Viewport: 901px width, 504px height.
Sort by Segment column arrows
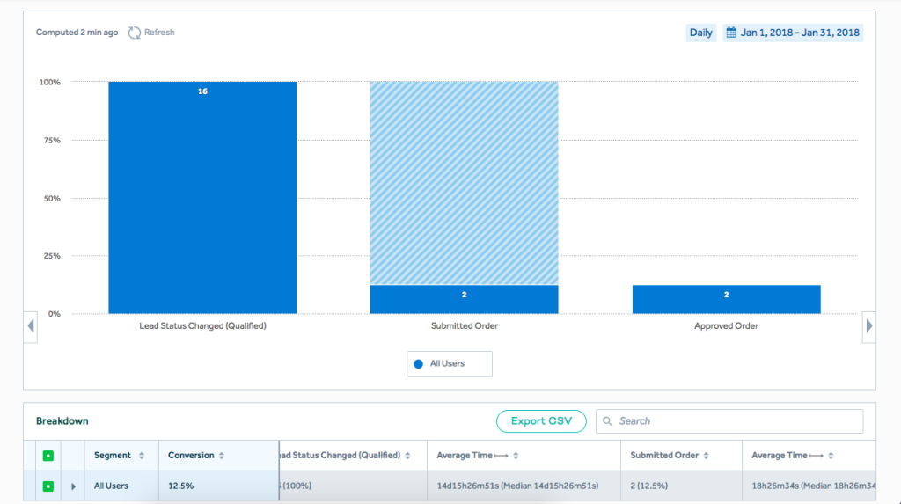(142, 455)
